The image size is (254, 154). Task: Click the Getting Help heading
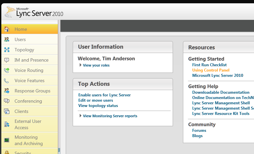203,86
